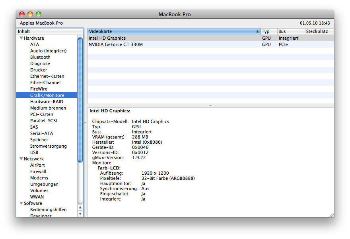Select FireWire in the sidebar
Image resolution: width=350 pixels, height=239 pixels.
39,89
